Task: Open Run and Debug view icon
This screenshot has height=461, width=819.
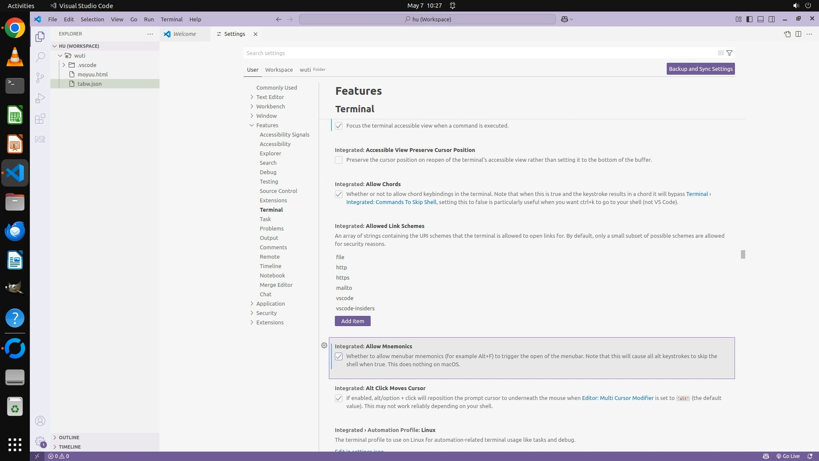Action: (x=40, y=98)
